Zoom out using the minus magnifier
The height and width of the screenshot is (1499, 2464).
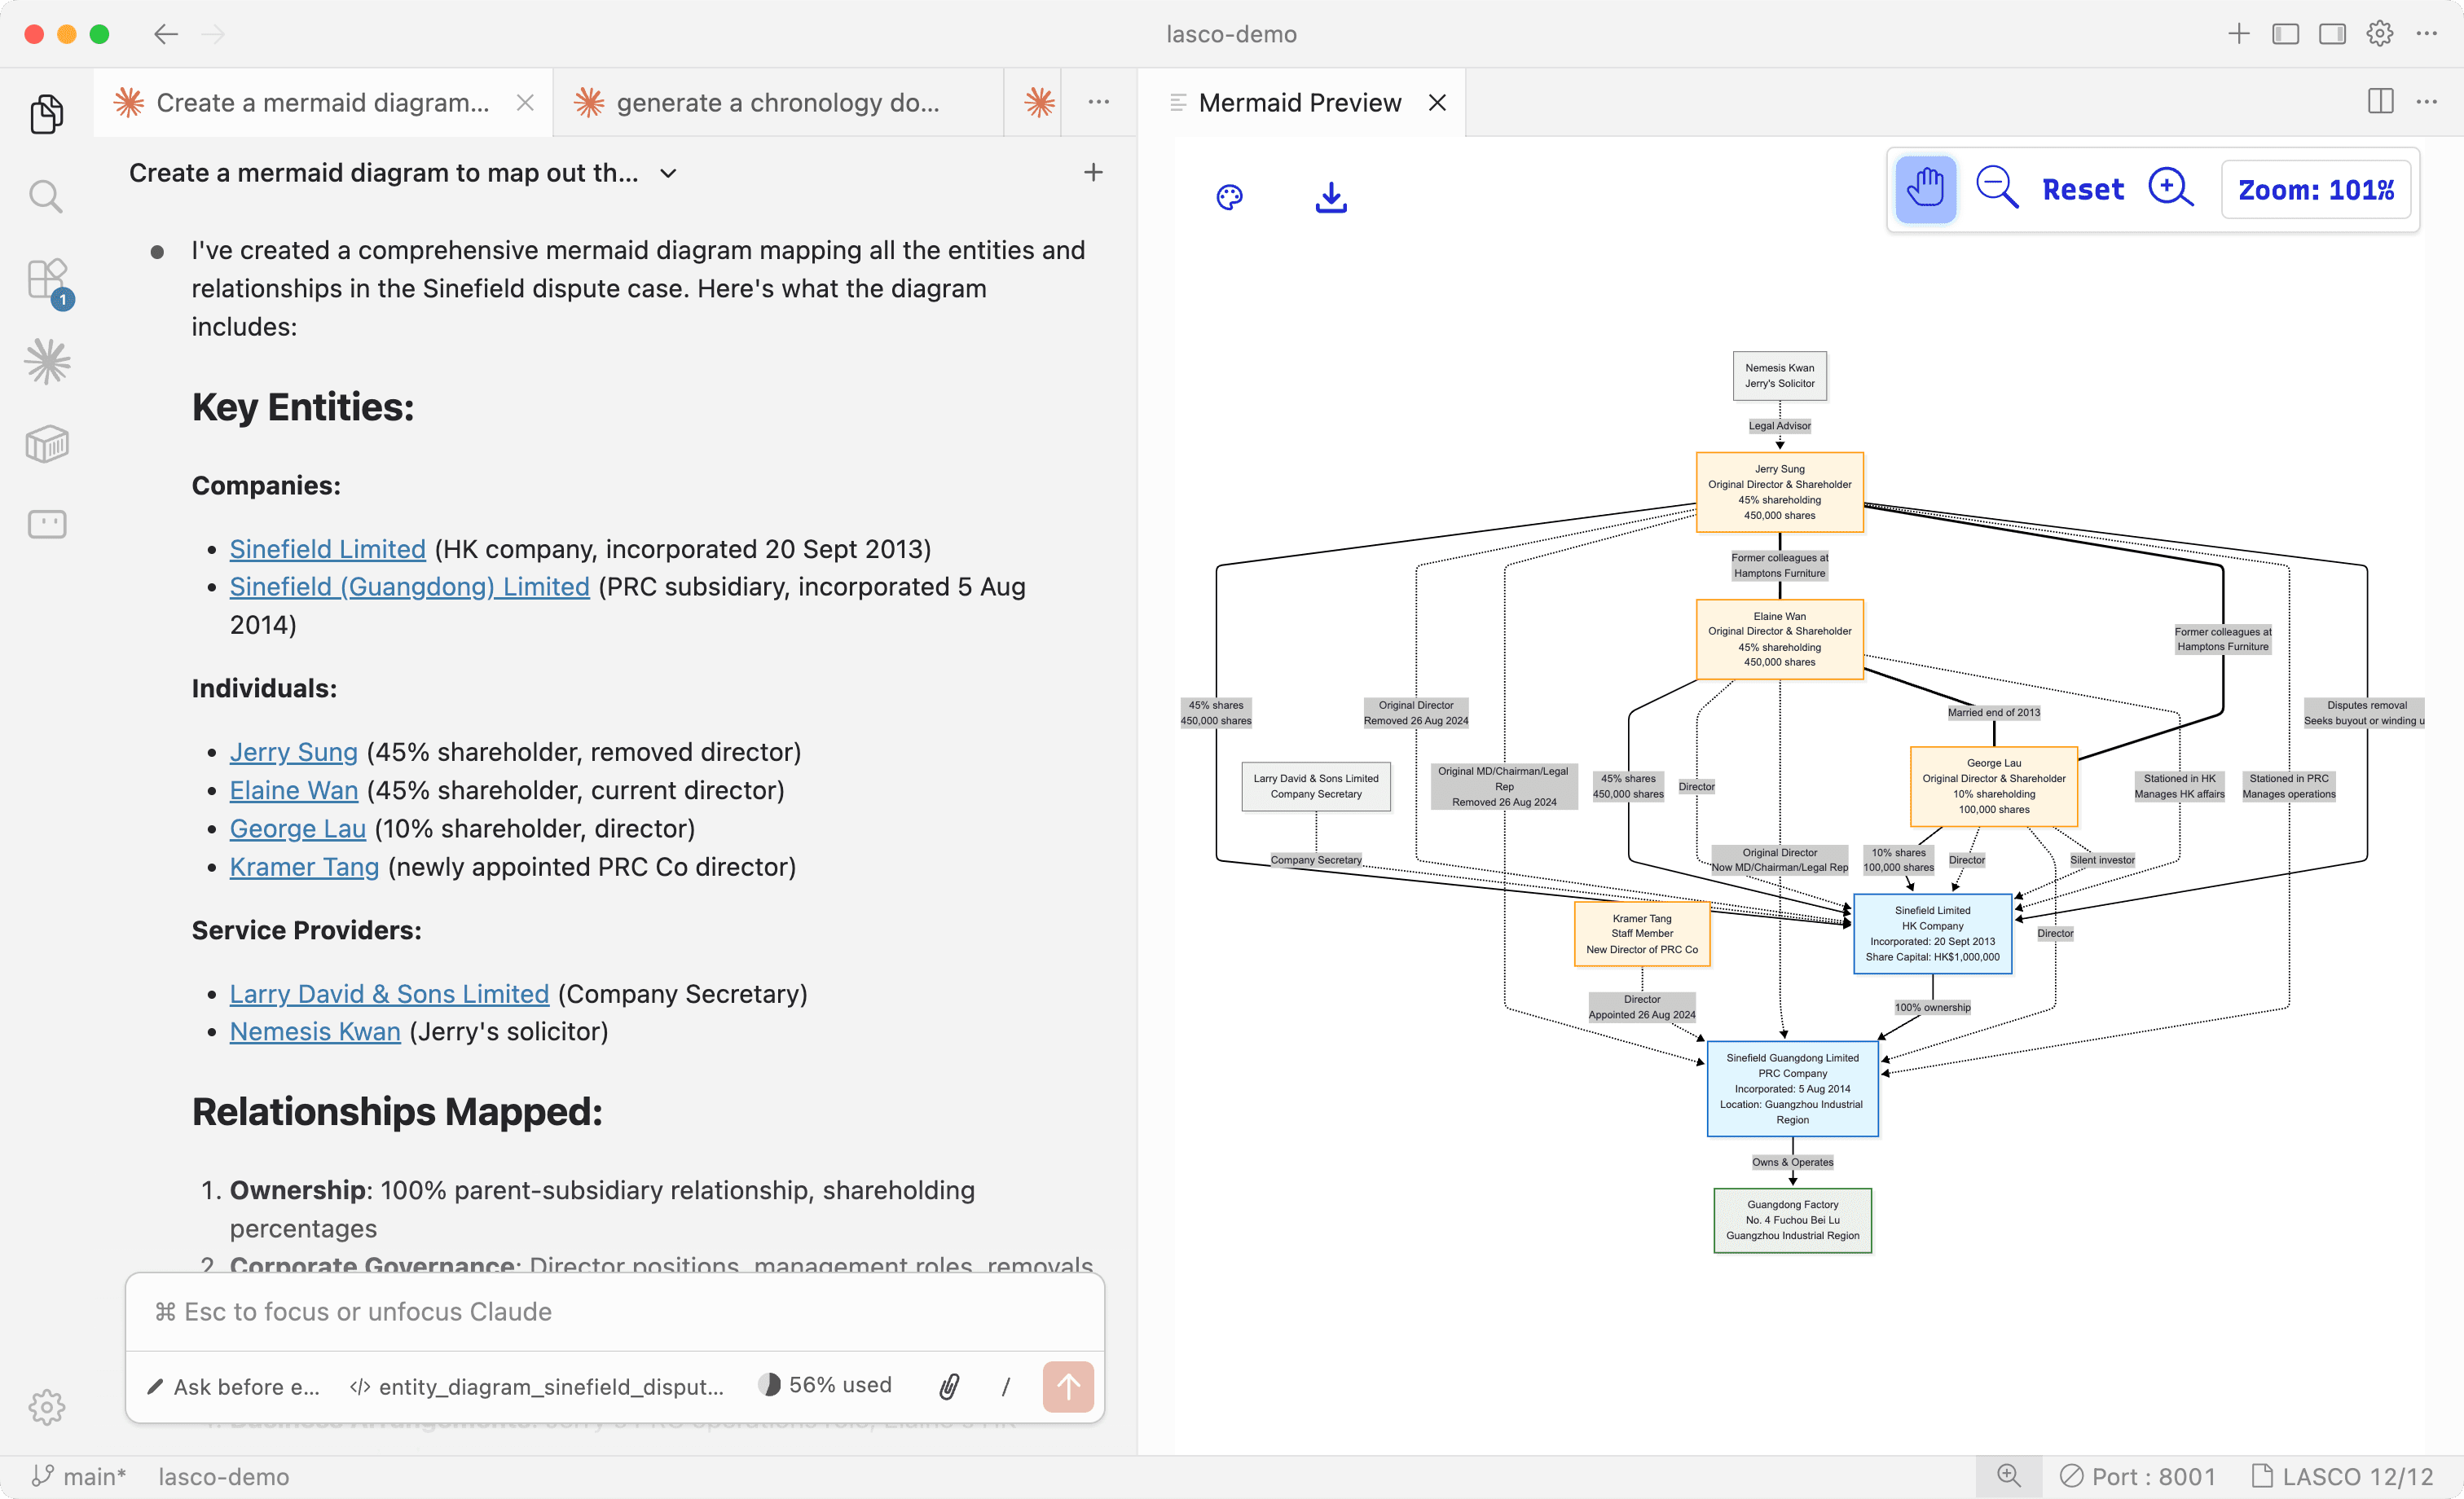1996,189
